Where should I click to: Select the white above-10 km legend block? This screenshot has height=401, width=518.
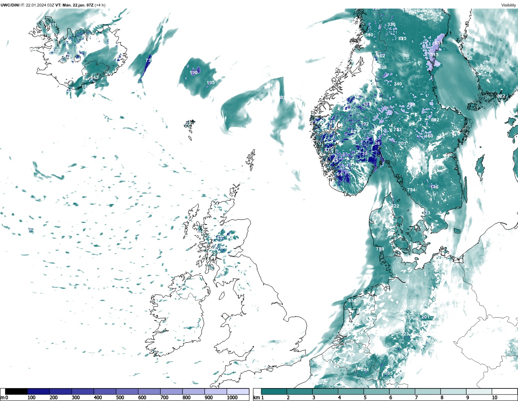tap(504, 392)
